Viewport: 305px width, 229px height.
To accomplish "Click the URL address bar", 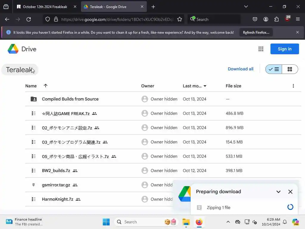I will point(117,19).
